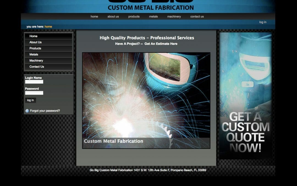Click the "home" breadcrumb link
The width and height of the screenshot is (297, 186).
pyautogui.click(x=48, y=26)
